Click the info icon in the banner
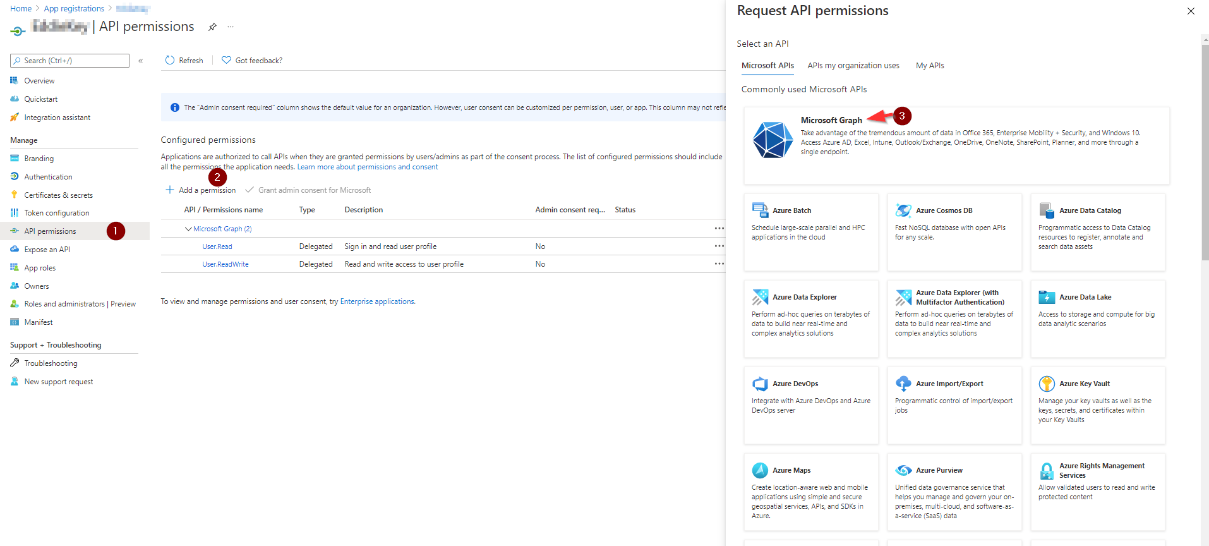Image resolution: width=1209 pixels, height=546 pixels. (175, 107)
